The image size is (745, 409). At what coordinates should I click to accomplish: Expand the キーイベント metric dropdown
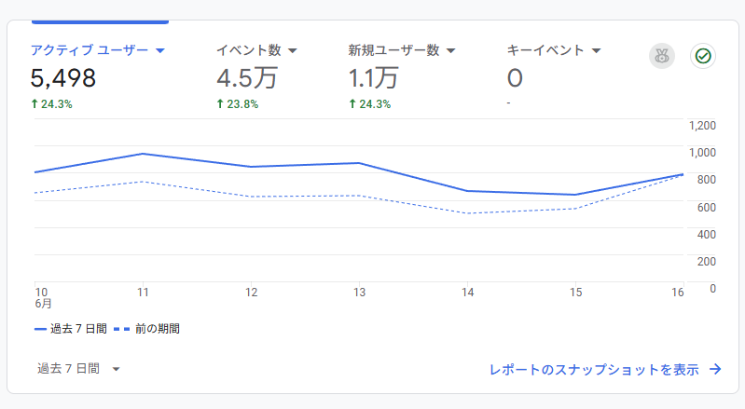pyautogui.click(x=596, y=50)
